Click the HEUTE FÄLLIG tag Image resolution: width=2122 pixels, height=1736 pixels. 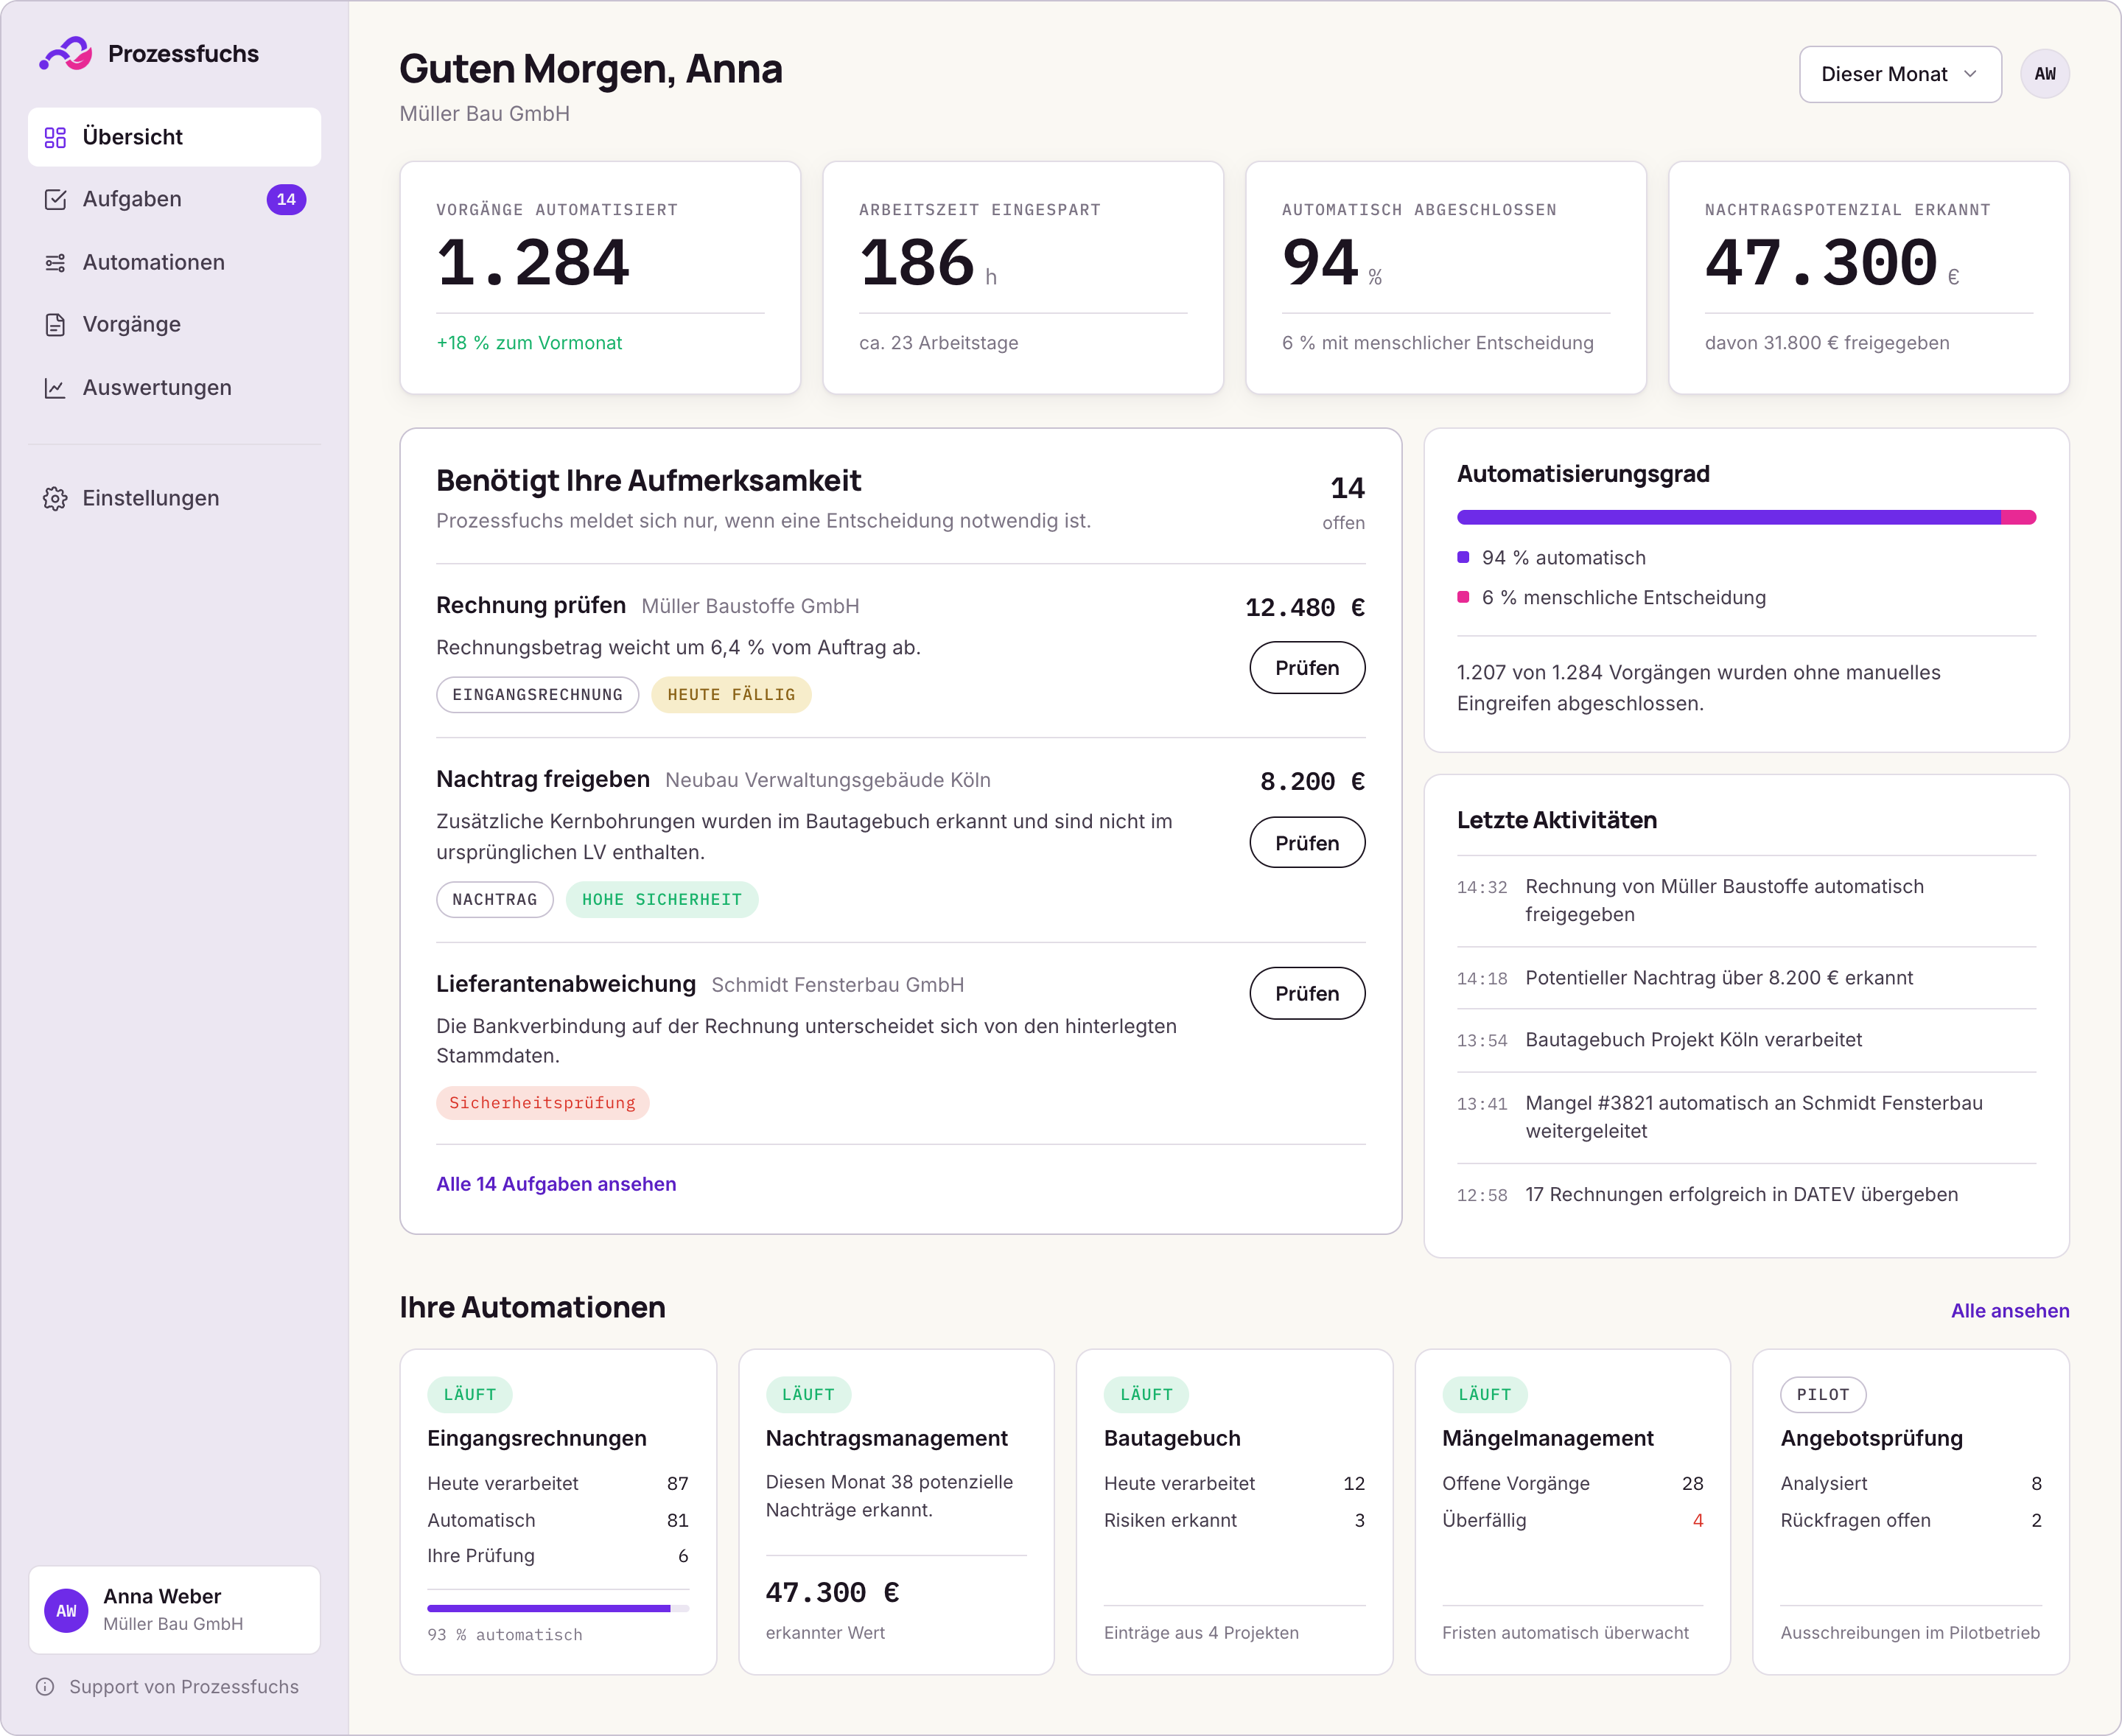click(x=731, y=695)
